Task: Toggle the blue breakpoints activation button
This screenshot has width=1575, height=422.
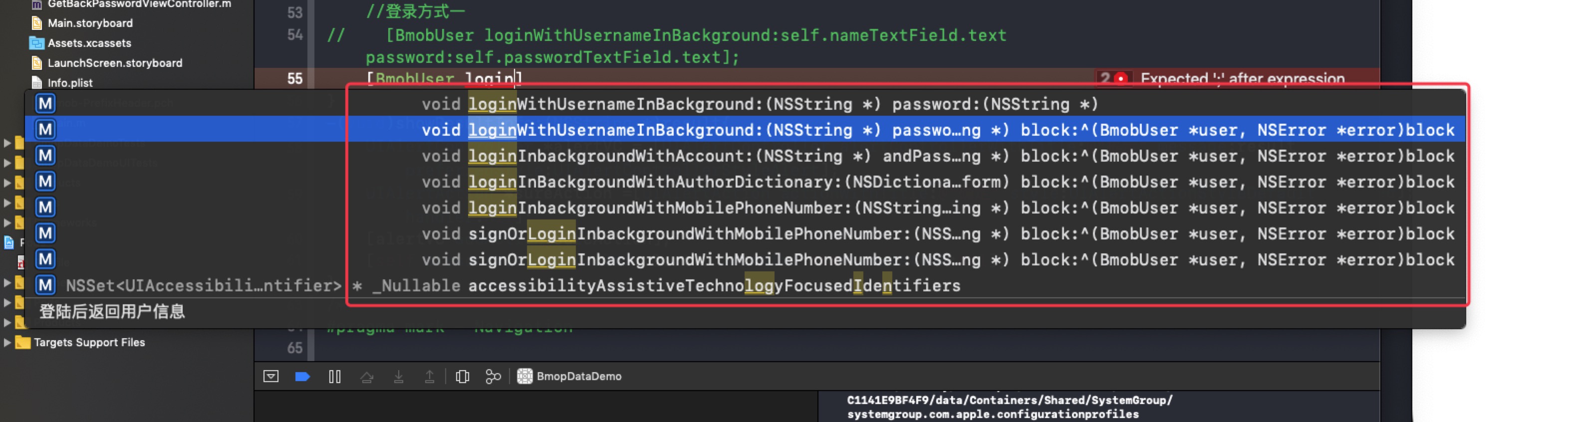Action: tap(302, 376)
